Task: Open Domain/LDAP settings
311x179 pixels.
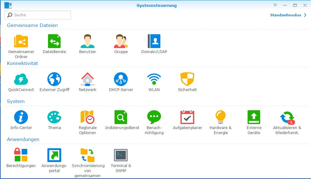Action: [x=154, y=41]
